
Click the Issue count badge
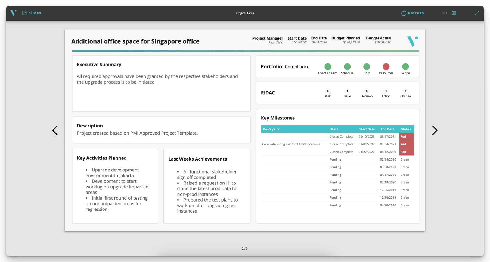347,91
